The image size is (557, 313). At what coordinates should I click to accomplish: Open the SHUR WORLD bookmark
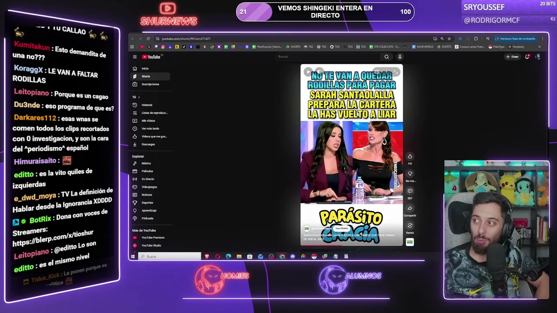423,47
